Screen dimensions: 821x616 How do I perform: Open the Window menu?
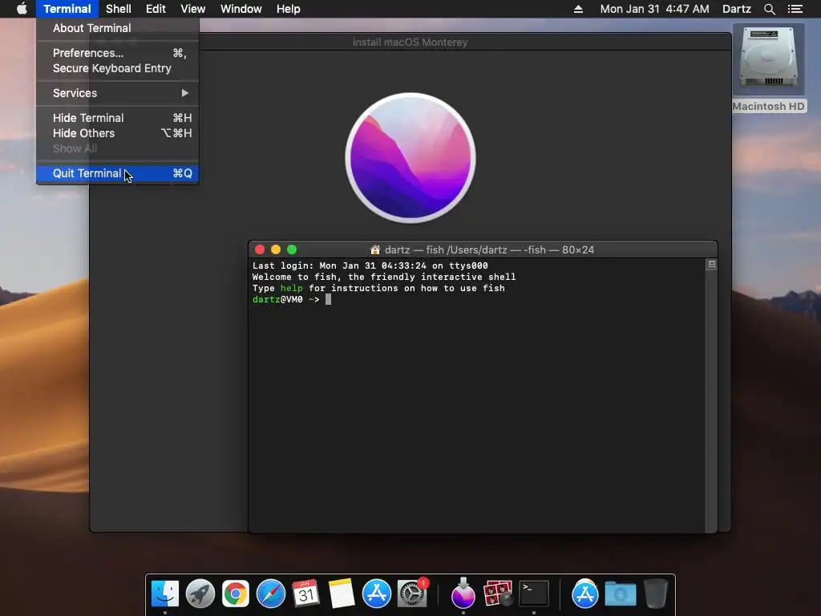coord(241,9)
